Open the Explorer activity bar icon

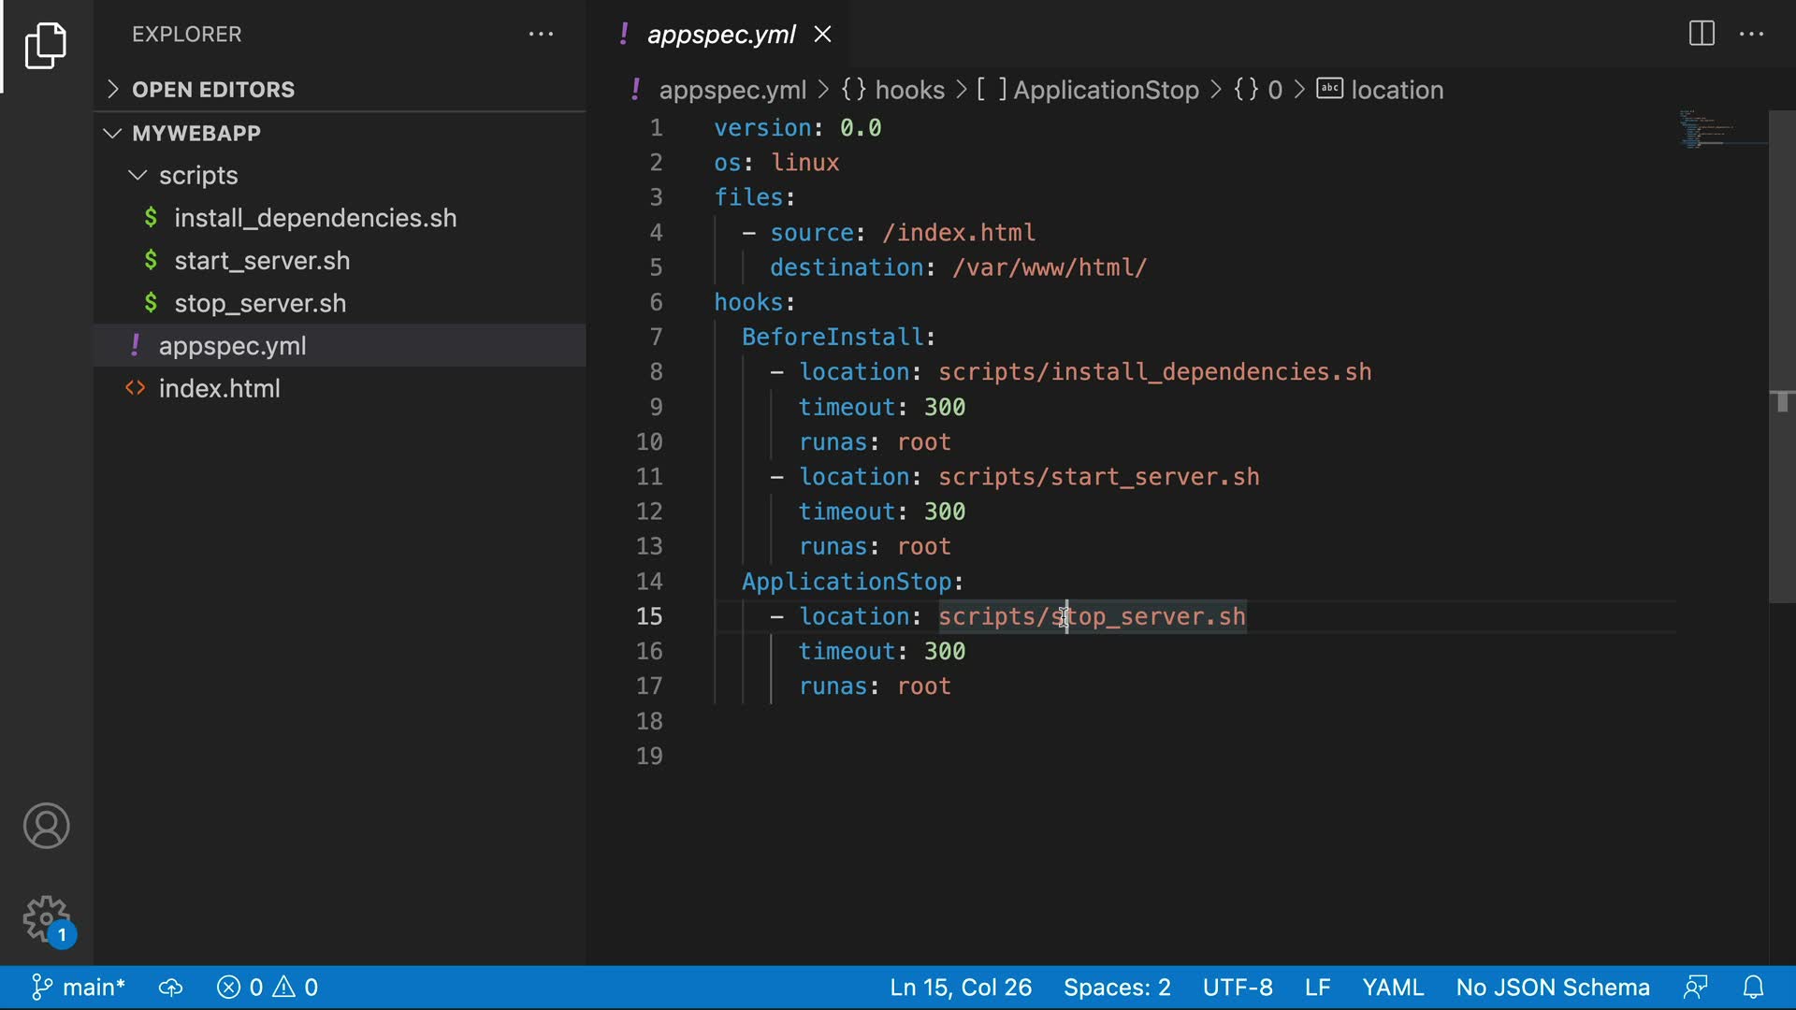pyautogui.click(x=45, y=45)
